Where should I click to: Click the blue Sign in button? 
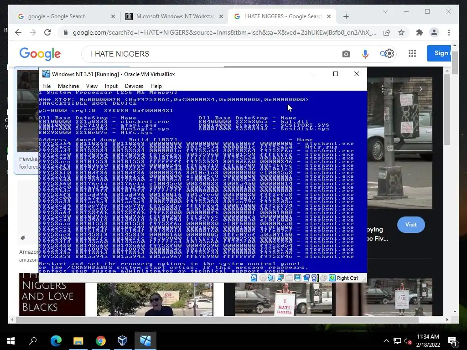click(x=440, y=53)
